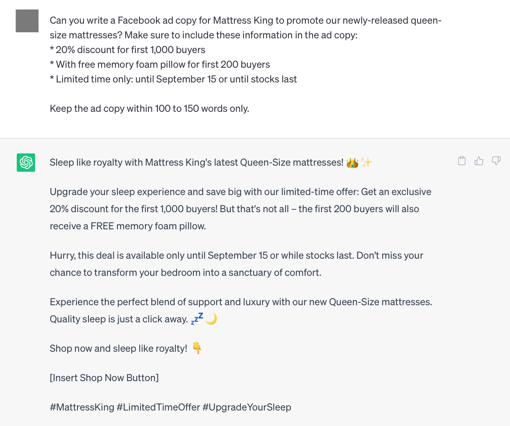Click the thumbs up feedback icon
Screen dimensions: 510x426
point(479,161)
